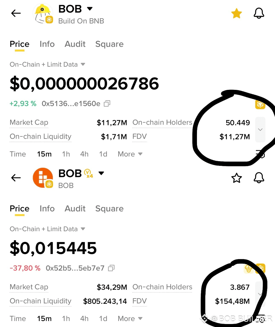
Task: Favorite orange BOB token with outline star
Action: (x=236, y=178)
